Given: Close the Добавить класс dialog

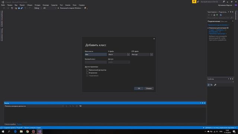Looking at the screenshot, I should tap(154, 39).
